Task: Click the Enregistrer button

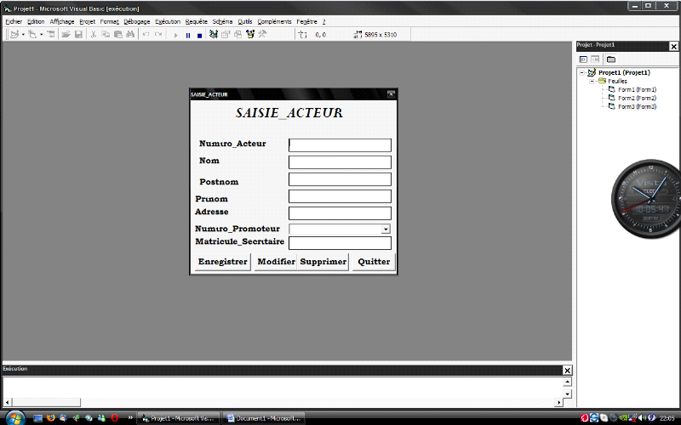Action: (222, 262)
